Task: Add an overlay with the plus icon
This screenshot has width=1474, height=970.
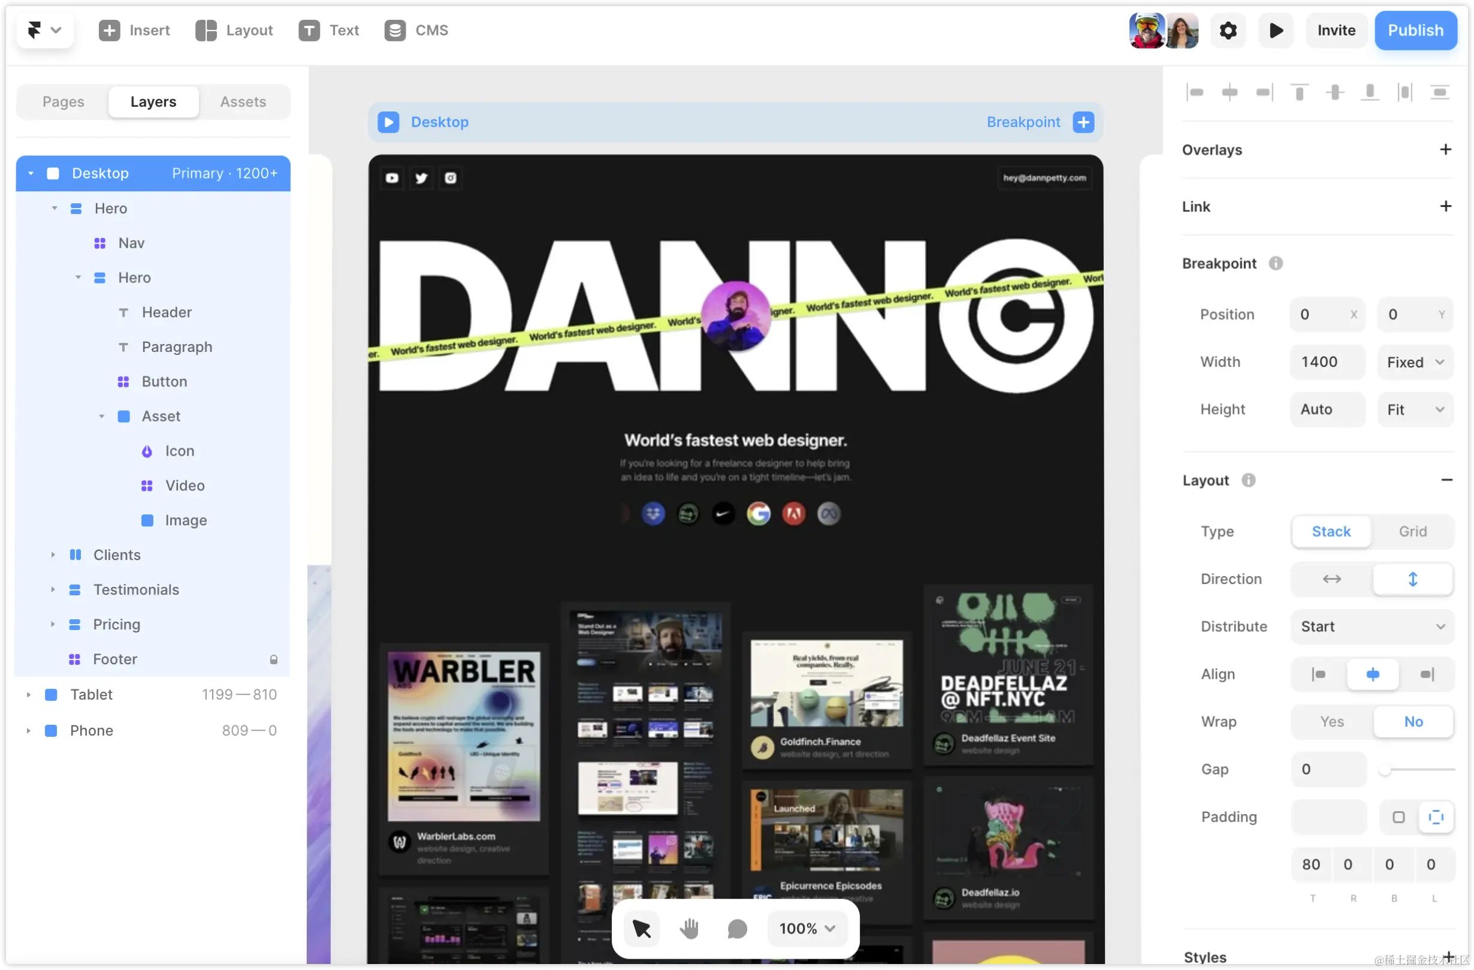Action: click(x=1445, y=149)
